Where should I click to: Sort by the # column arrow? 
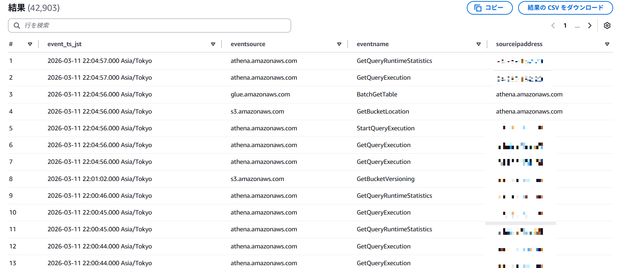point(30,44)
